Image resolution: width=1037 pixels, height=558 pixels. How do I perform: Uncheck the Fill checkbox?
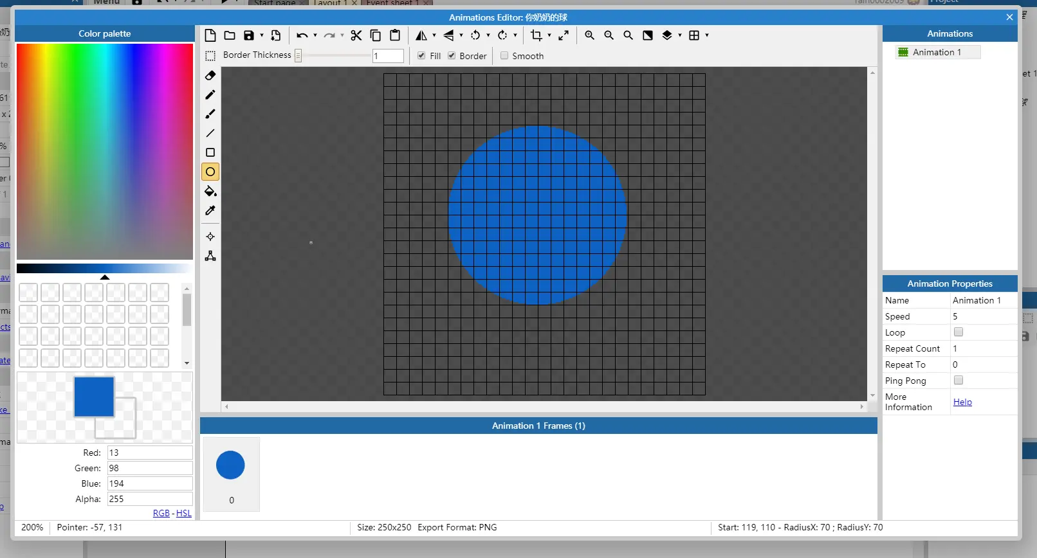pos(421,56)
